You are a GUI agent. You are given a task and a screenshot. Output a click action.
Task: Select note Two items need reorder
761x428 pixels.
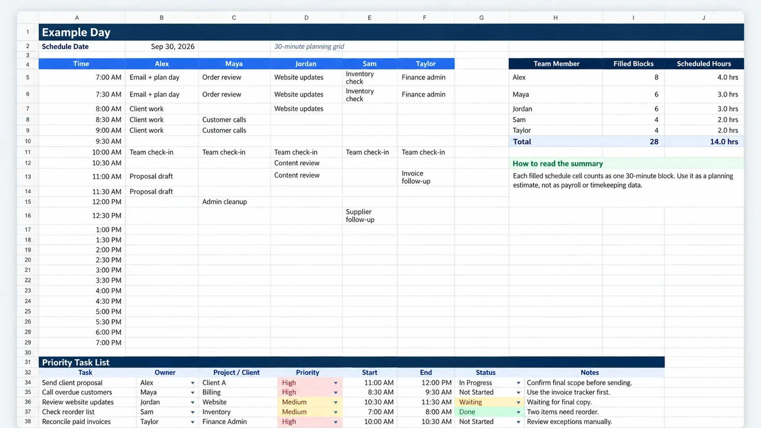(594, 412)
